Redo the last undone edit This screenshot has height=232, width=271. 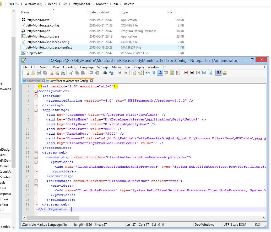(x=97, y=73)
